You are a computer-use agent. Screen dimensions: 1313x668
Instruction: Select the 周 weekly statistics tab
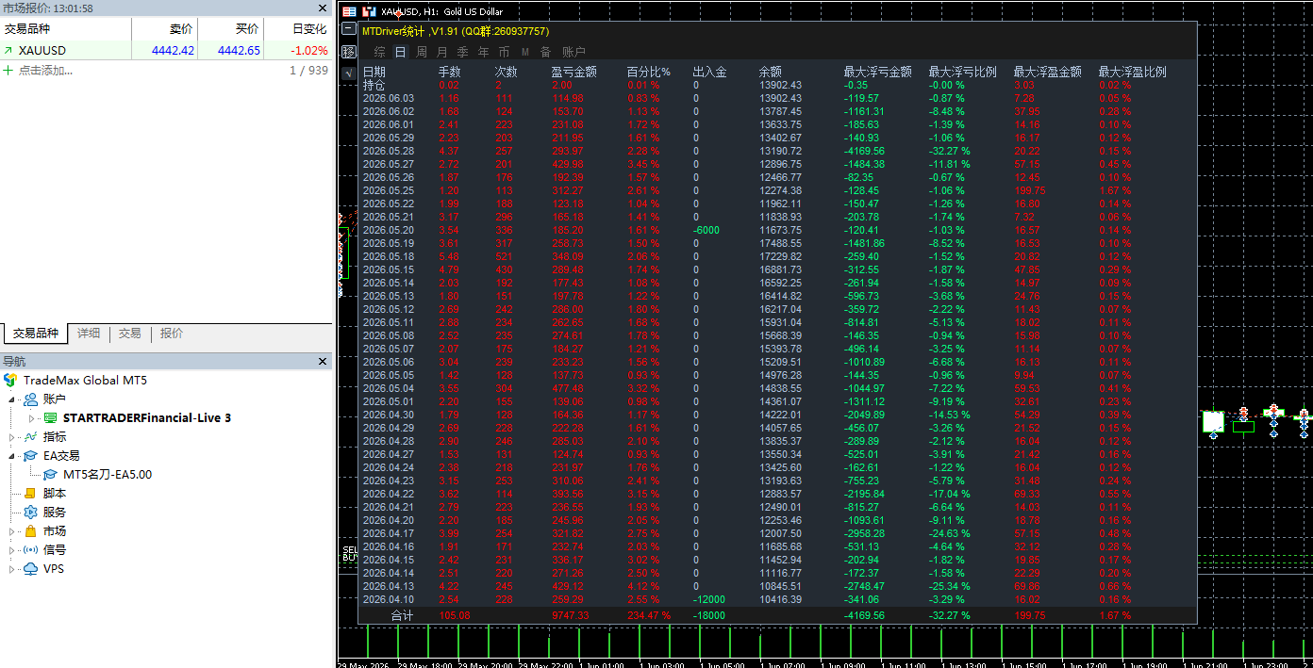422,52
